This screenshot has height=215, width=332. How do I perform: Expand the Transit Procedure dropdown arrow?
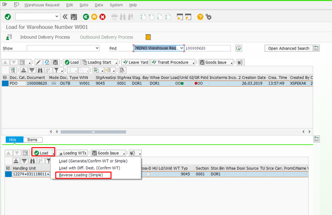pyautogui.click(x=193, y=63)
